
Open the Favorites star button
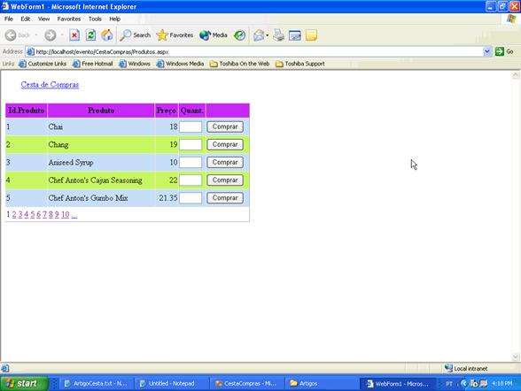pos(175,34)
